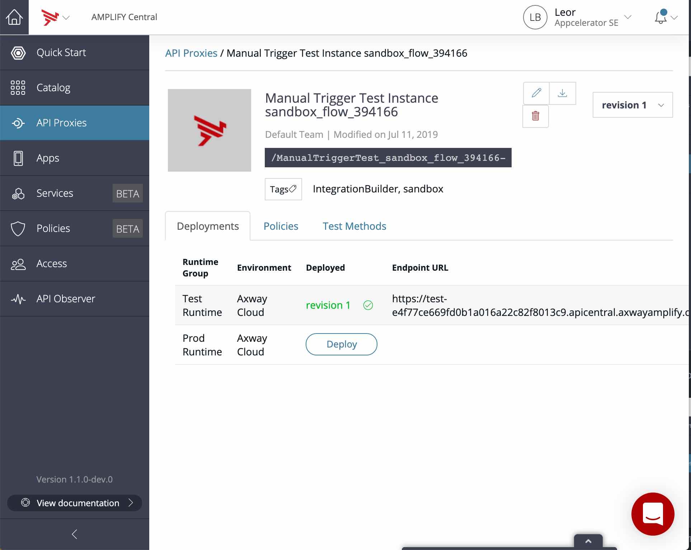The image size is (691, 550).
Task: Switch to the Test Methods tab
Action: tap(354, 226)
